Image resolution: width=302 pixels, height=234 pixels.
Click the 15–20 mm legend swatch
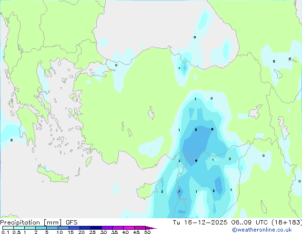pos(74,228)
